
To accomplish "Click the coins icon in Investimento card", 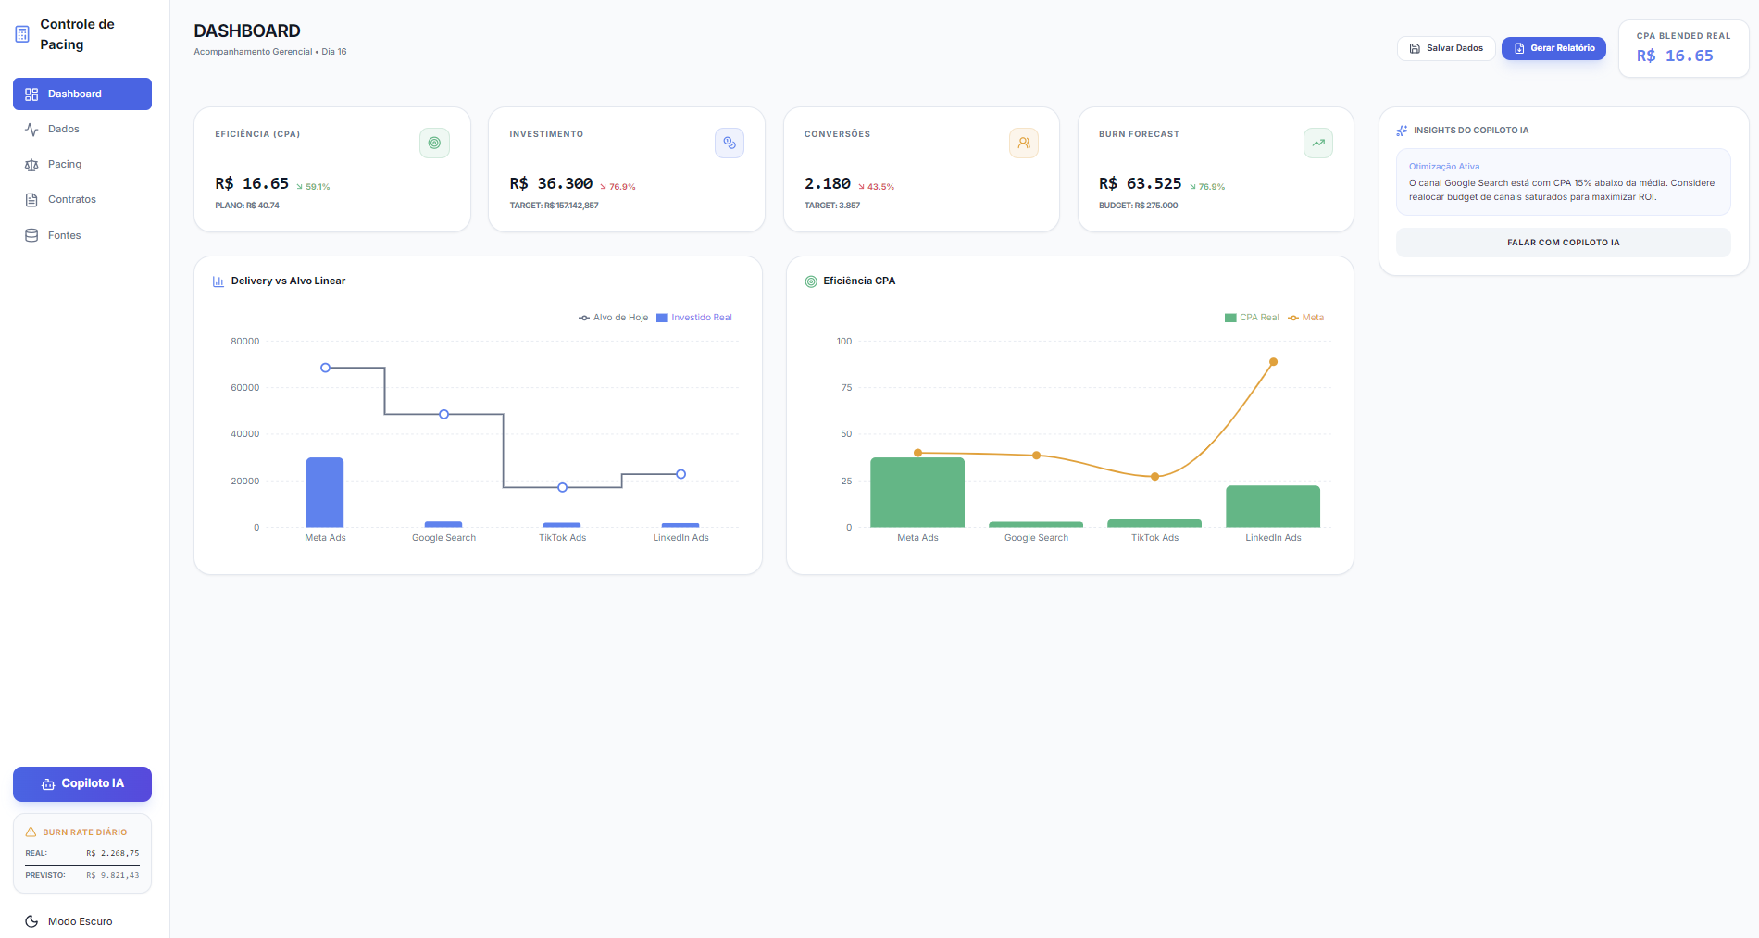I will [730, 143].
